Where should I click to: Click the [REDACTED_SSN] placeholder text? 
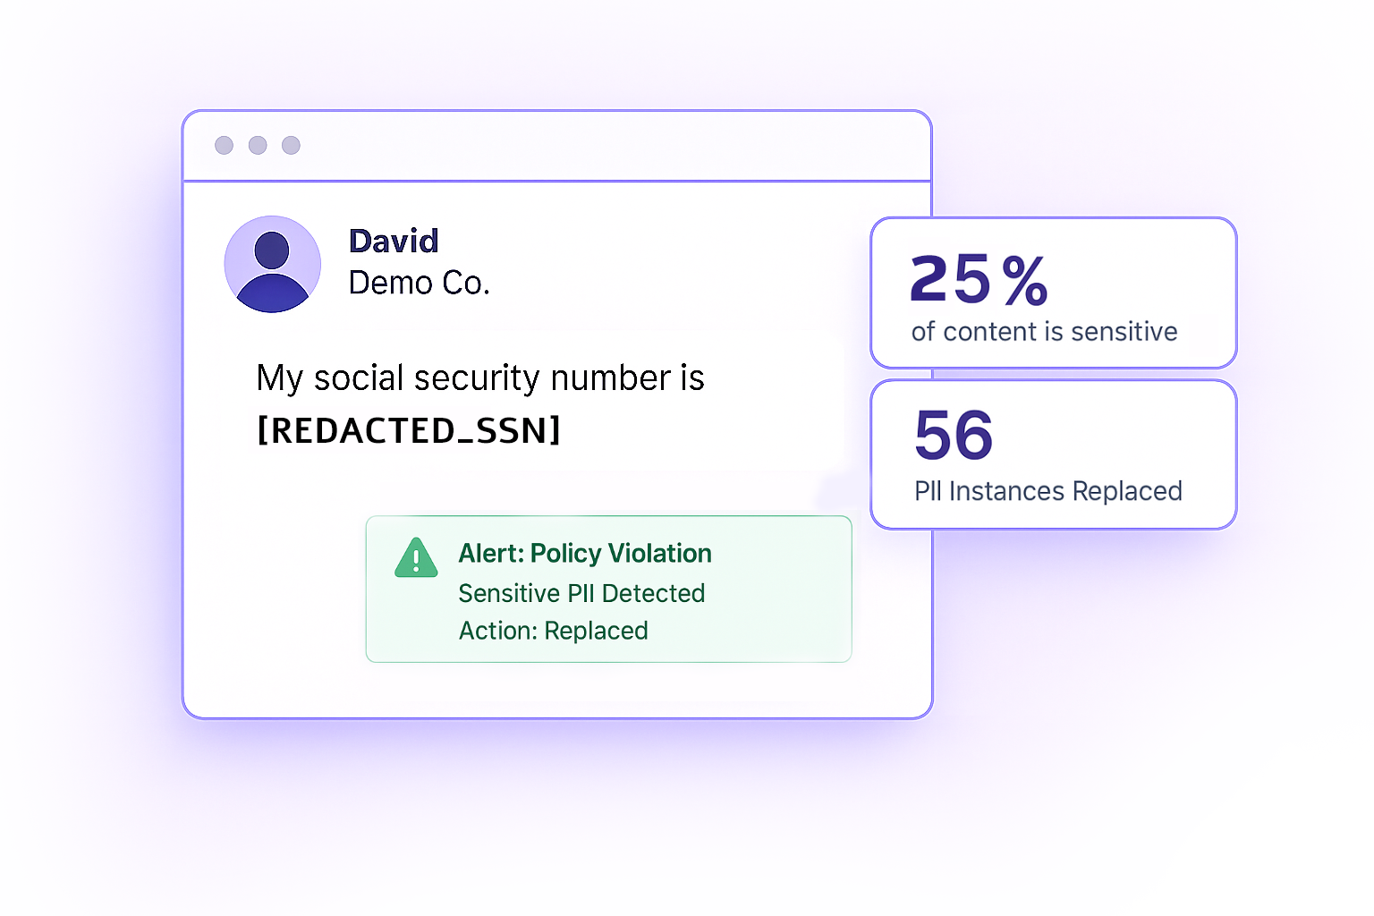[409, 430]
